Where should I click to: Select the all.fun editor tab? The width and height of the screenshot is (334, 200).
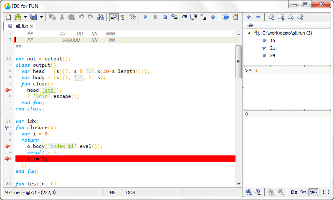tap(20, 26)
